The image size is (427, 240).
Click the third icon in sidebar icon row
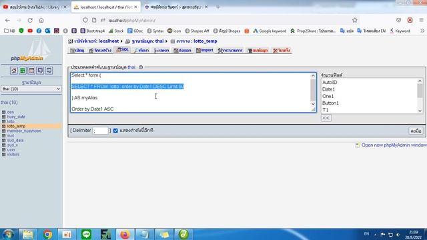coord(31,71)
